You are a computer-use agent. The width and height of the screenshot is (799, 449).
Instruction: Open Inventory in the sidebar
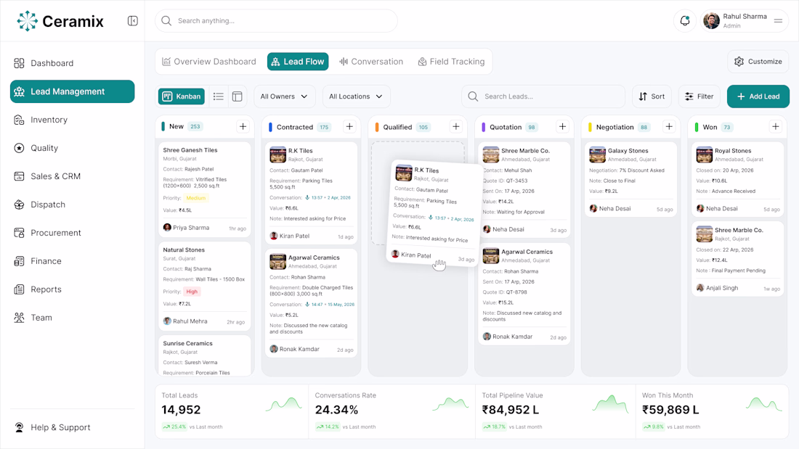73,120
